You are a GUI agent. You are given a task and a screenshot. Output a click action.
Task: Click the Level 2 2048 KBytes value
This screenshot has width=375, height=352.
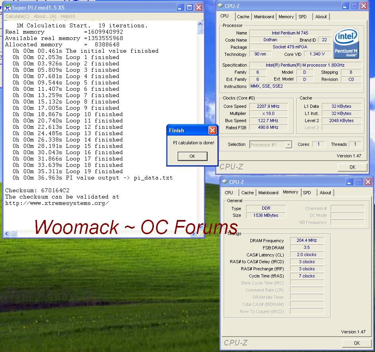pos(341,121)
